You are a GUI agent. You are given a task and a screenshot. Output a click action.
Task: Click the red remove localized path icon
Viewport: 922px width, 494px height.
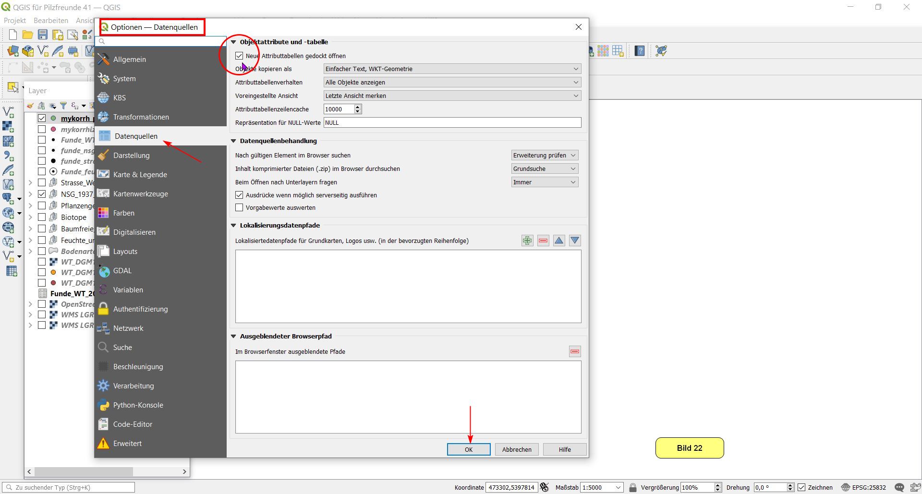[543, 241]
